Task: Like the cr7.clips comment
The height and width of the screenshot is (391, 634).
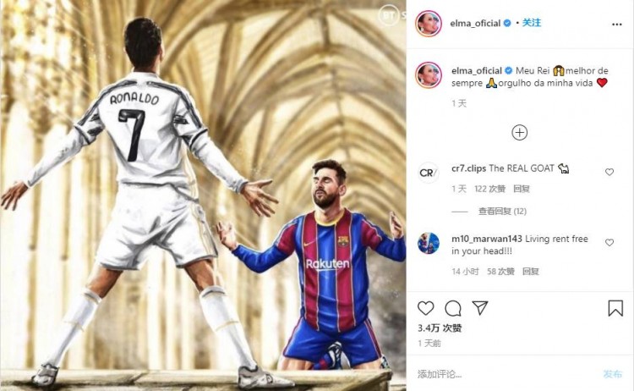Action: point(609,172)
